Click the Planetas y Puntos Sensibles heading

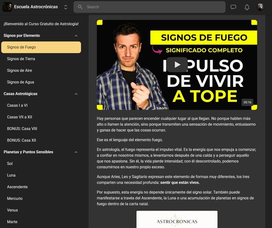[28, 152]
